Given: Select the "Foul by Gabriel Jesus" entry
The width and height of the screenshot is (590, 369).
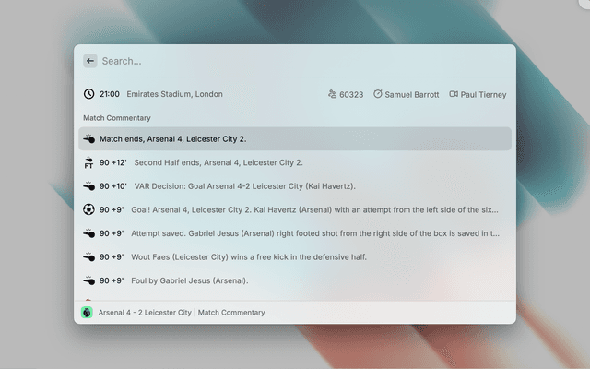Looking at the screenshot, I should click(x=191, y=280).
